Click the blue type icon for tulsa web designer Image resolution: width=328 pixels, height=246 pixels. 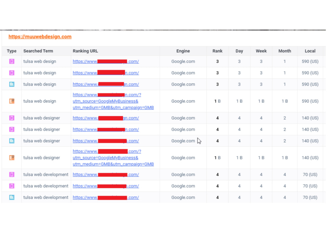[12, 141]
